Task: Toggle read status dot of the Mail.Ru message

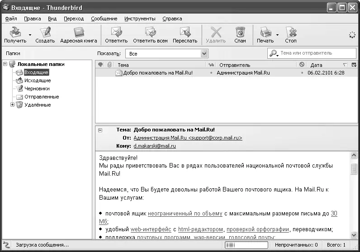Action: (211, 73)
